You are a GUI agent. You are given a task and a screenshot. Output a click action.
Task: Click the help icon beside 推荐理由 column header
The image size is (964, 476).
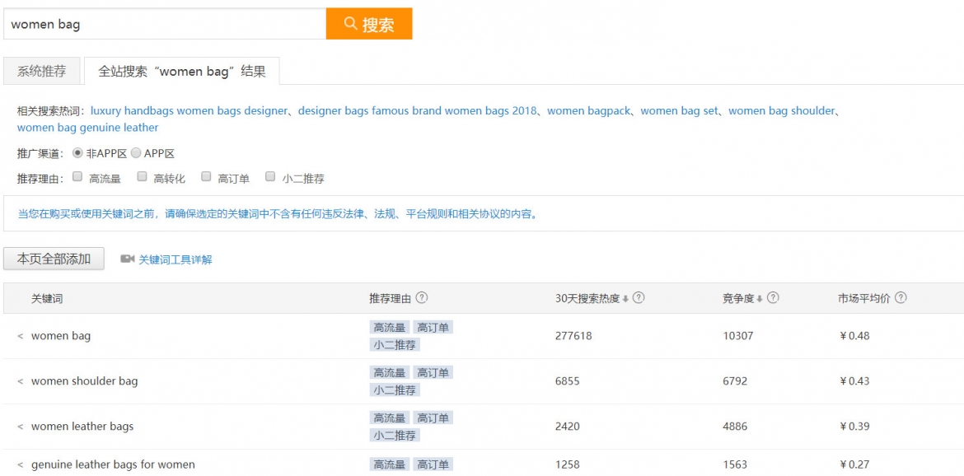pos(422,298)
